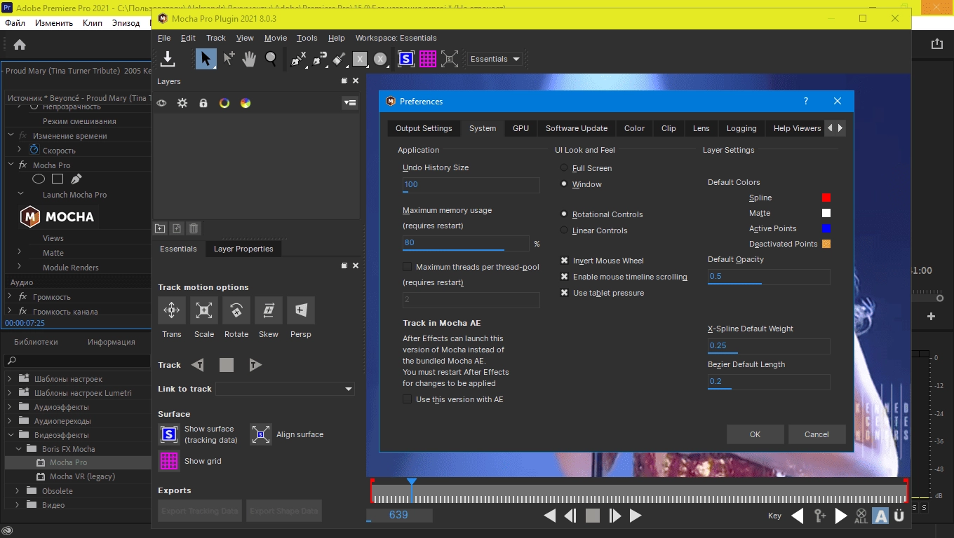The width and height of the screenshot is (954, 538).
Task: Select the Create X-Spline pen tool
Action: (298, 59)
